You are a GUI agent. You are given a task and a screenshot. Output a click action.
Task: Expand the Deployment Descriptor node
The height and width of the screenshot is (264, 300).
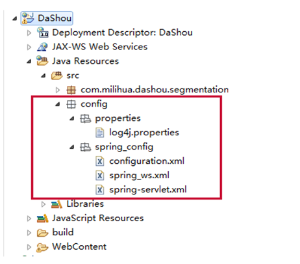29,33
